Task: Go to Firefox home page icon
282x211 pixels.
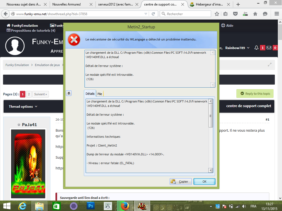Action: coord(255,14)
